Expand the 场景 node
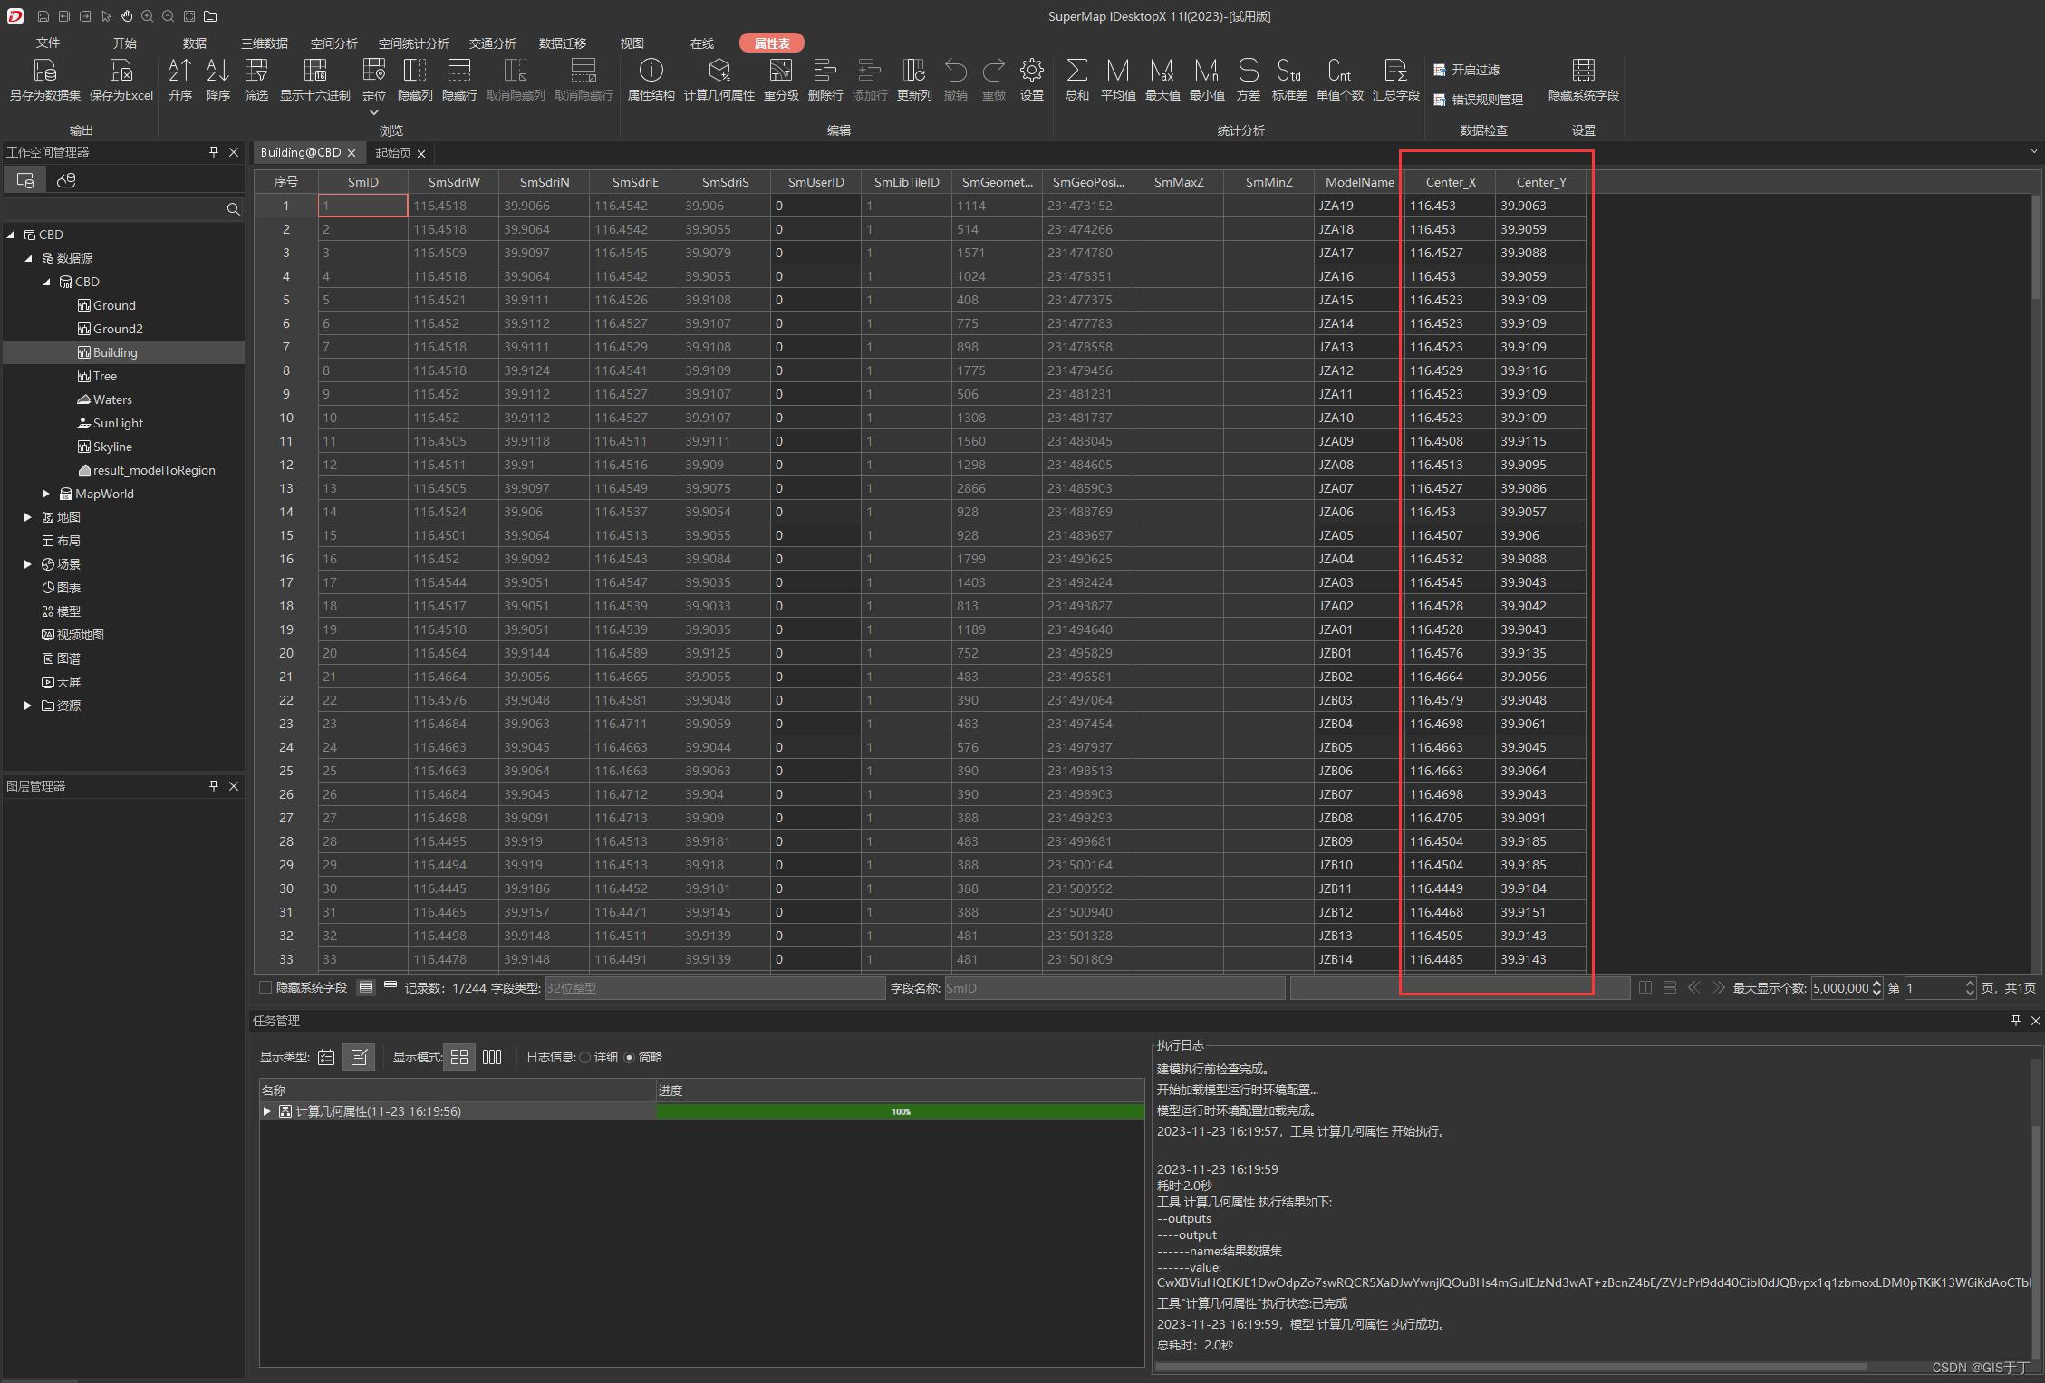 click(28, 564)
